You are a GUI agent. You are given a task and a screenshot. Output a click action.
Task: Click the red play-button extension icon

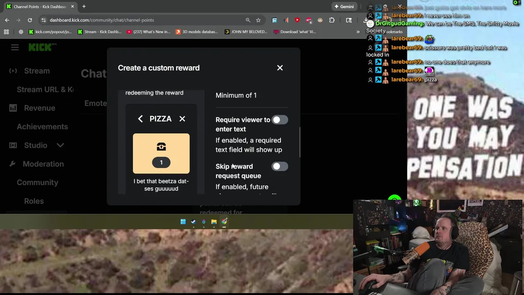[x=297, y=20]
